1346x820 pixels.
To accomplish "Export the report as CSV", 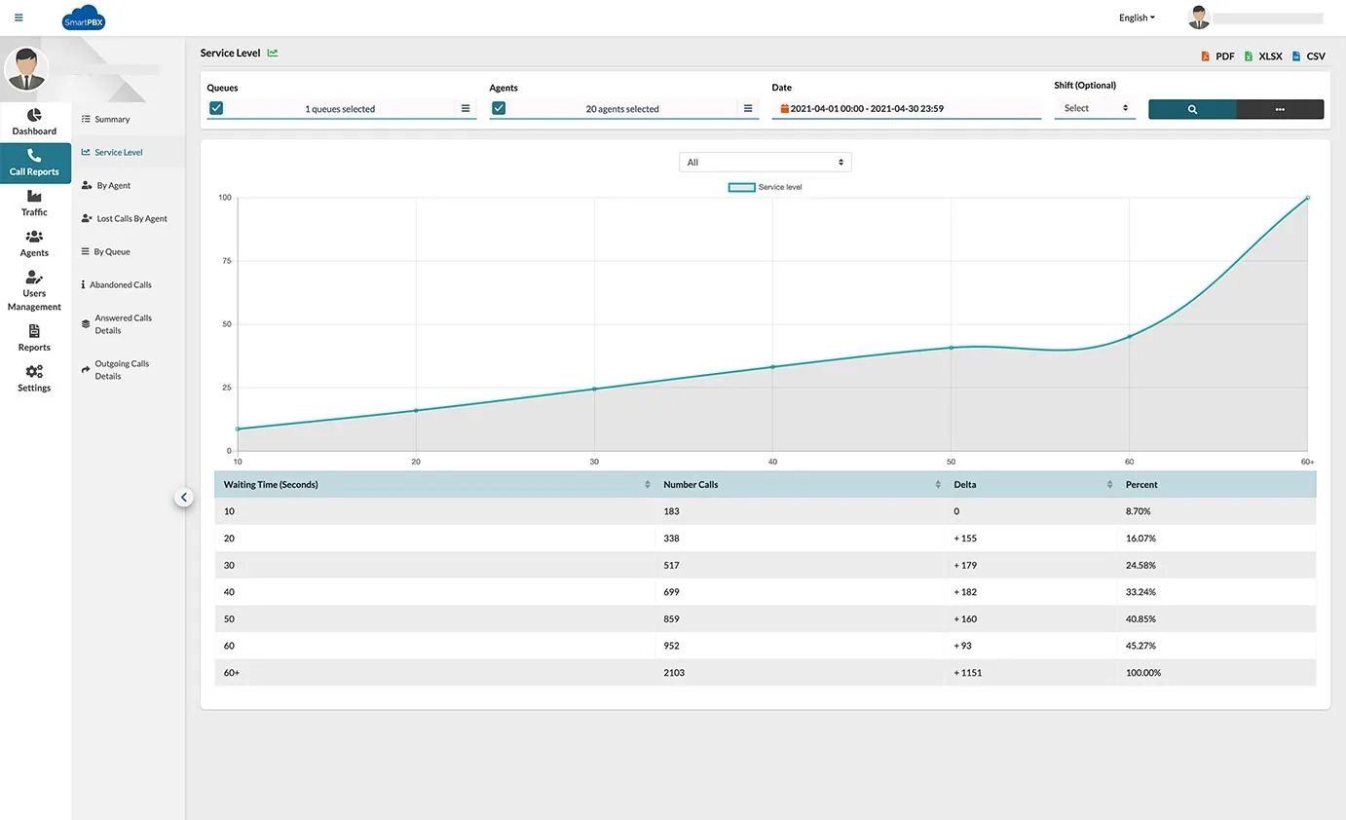I will tap(1309, 56).
